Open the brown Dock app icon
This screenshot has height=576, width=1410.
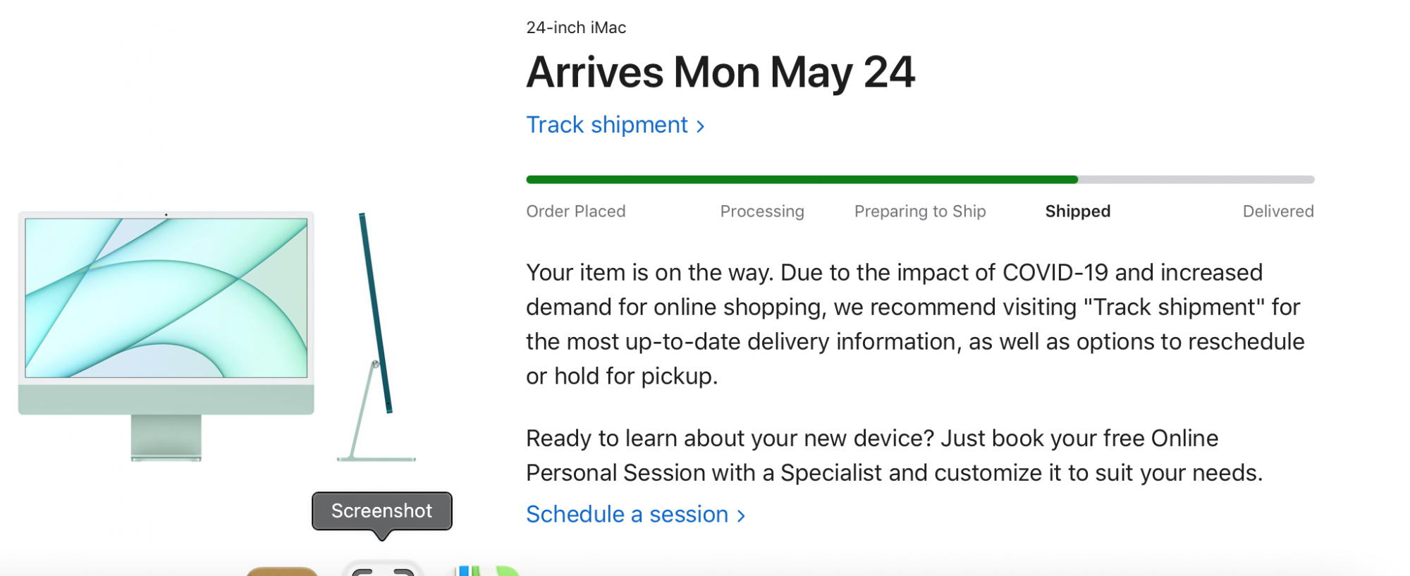tap(282, 571)
